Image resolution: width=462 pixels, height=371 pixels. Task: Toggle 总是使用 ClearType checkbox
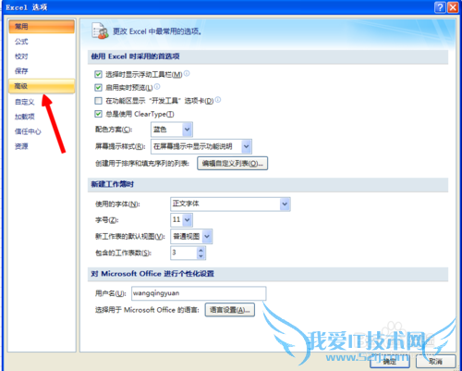(x=98, y=114)
